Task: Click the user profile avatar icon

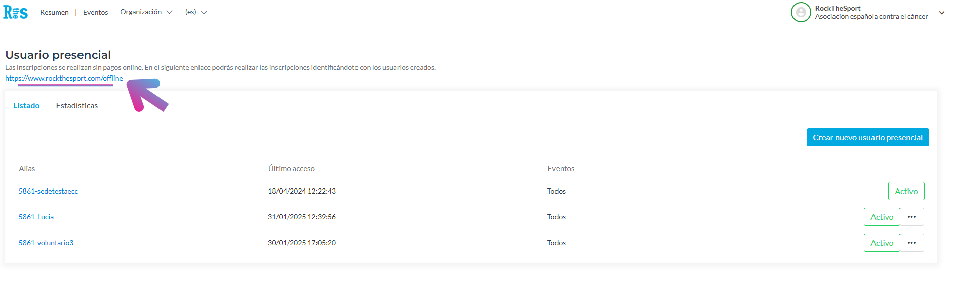Action: point(801,12)
